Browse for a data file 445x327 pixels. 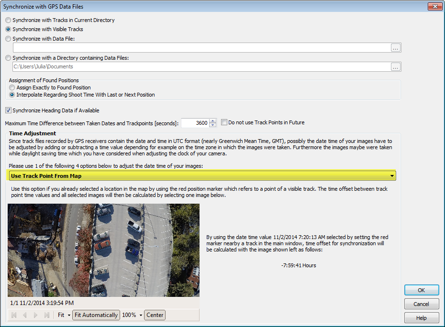coord(395,47)
